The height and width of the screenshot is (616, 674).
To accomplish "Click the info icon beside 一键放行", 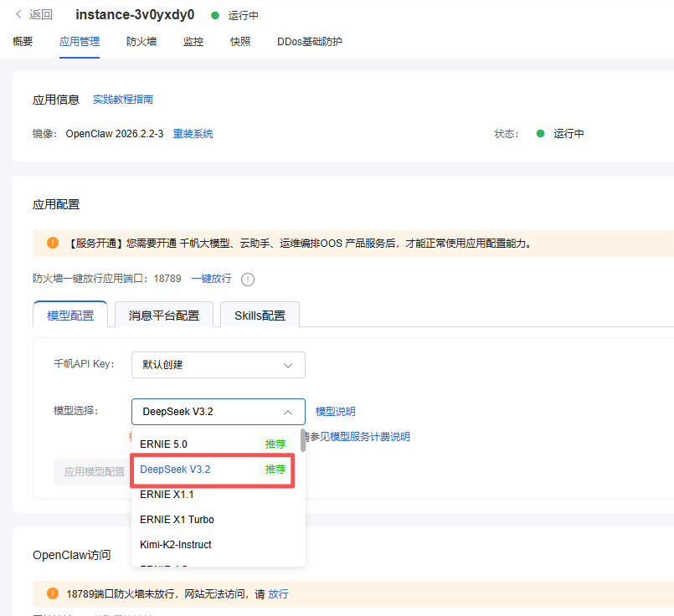I will [248, 280].
